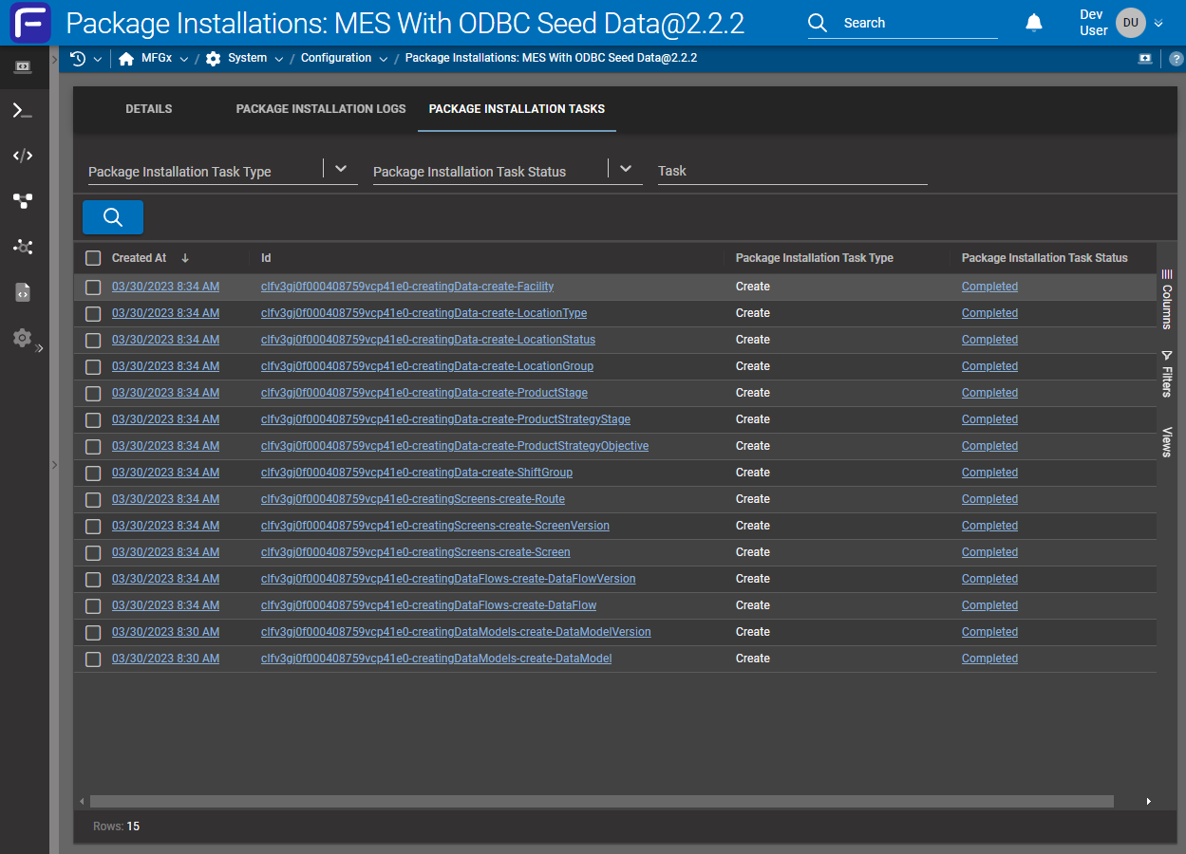The width and height of the screenshot is (1186, 854).
Task: Open Completed status for creatingDataModels-create-DataModelVersion row
Action: pos(989,632)
